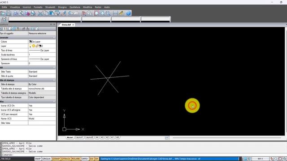Open the Spessore di linea dropdown
This screenshot has width=287, height=161.
(42, 59)
